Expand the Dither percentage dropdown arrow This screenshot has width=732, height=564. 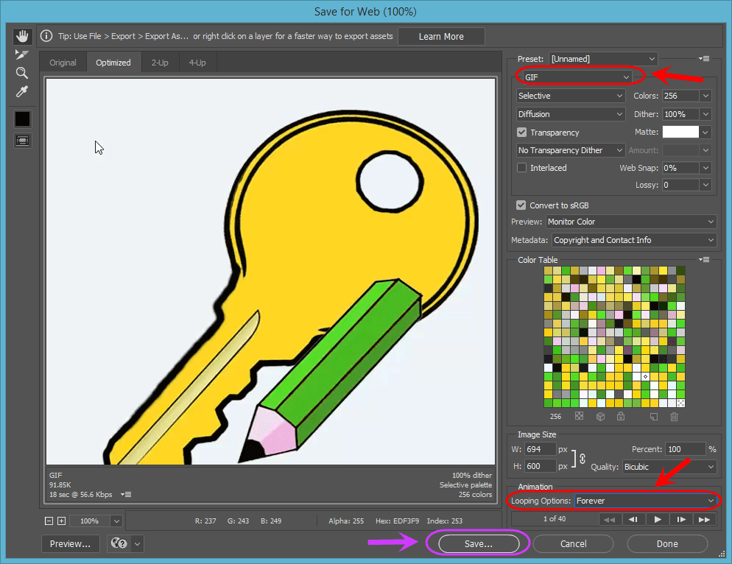[x=705, y=114]
